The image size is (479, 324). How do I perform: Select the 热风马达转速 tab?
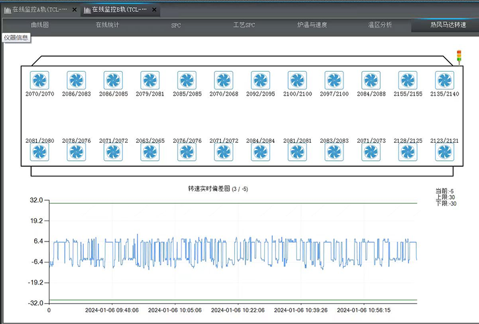(x=444, y=26)
